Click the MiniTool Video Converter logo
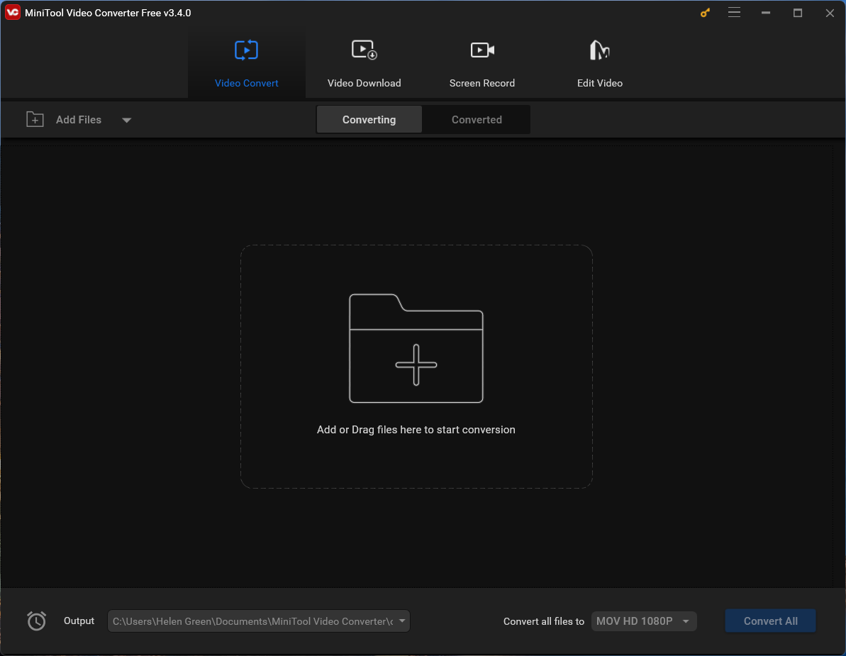This screenshot has width=846, height=656. pyautogui.click(x=12, y=12)
